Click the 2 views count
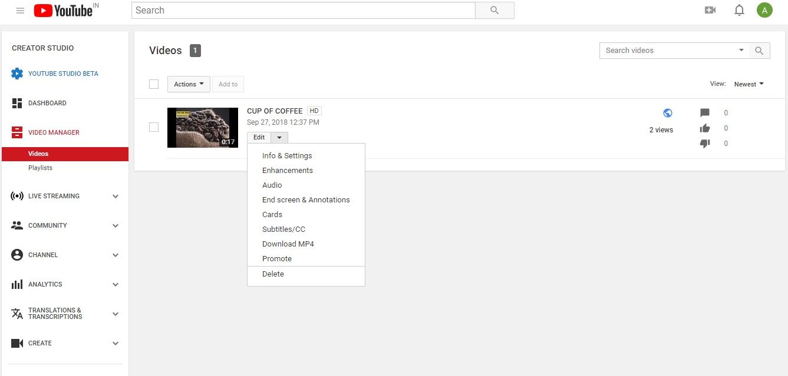This screenshot has height=376, width=788. 661,130
